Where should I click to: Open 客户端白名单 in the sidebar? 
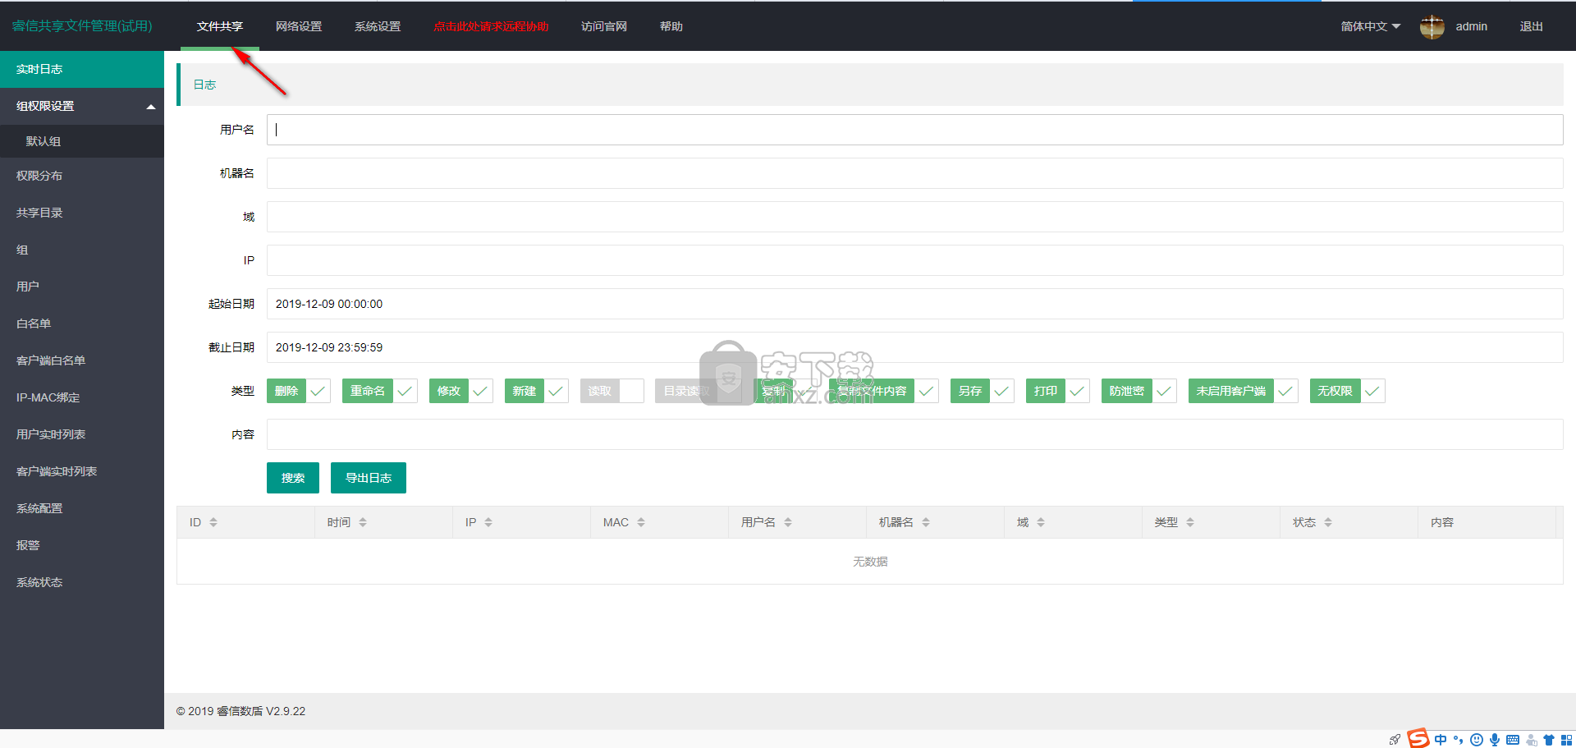coord(82,360)
